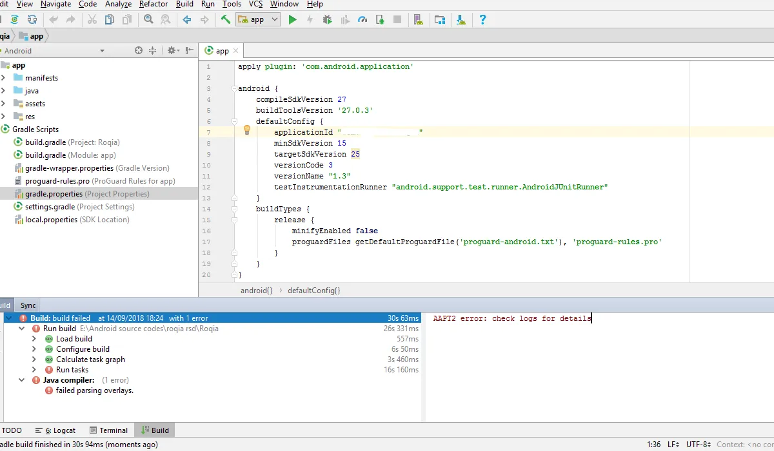Viewport: 774px width, 451px height.
Task: Open the SDK Manager icon
Action: [x=461, y=20]
